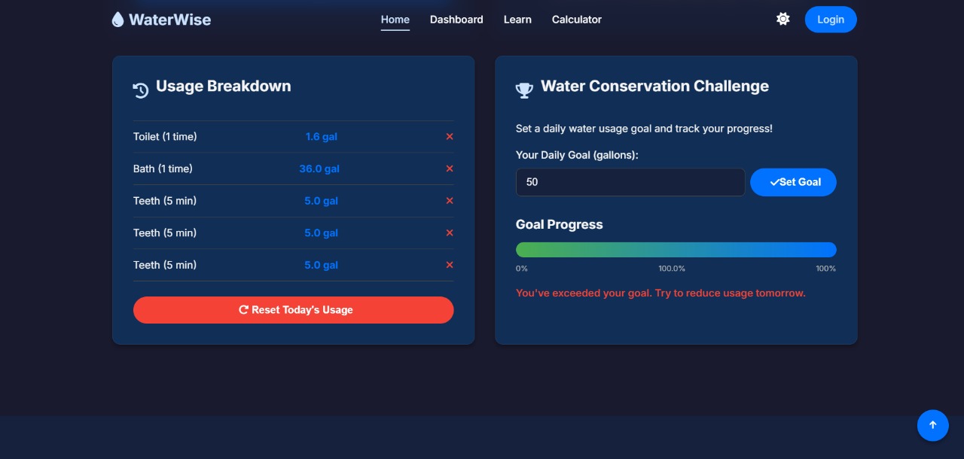Click the scroll-to-top arrow button
Image resolution: width=964 pixels, height=459 pixels.
pos(933,425)
